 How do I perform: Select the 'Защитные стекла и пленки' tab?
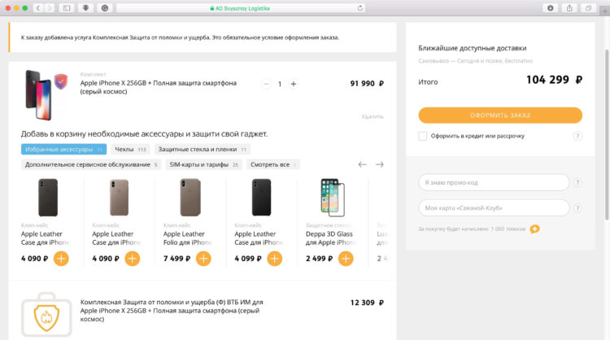pyautogui.click(x=203, y=149)
